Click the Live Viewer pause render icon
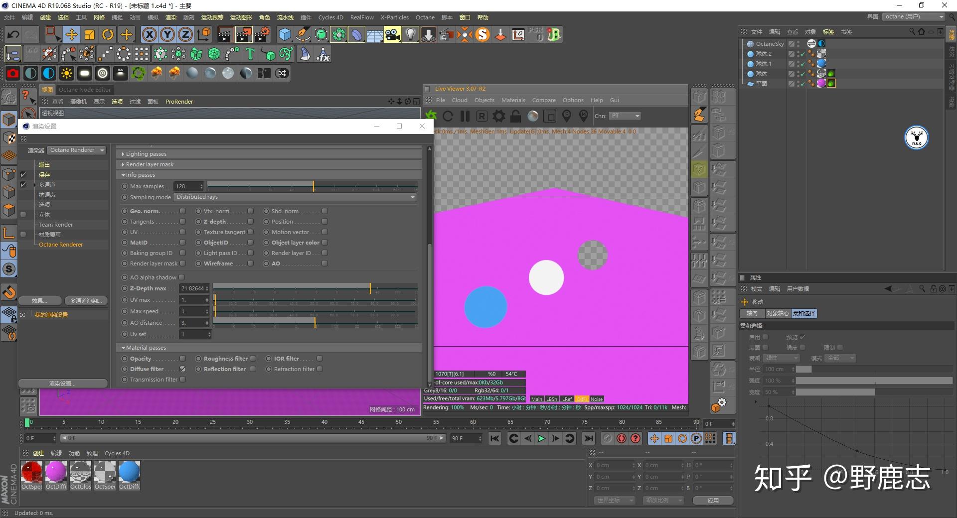Viewport: 957px width, 518px height. coord(465,117)
